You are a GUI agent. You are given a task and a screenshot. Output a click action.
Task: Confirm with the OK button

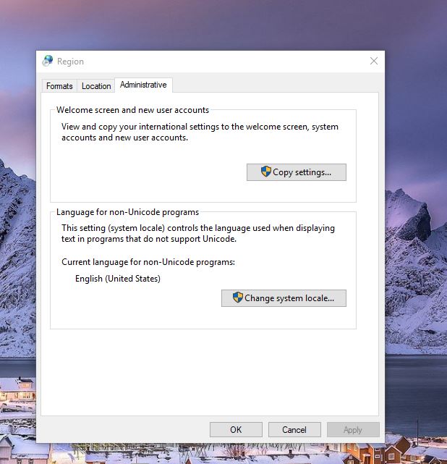click(x=236, y=429)
